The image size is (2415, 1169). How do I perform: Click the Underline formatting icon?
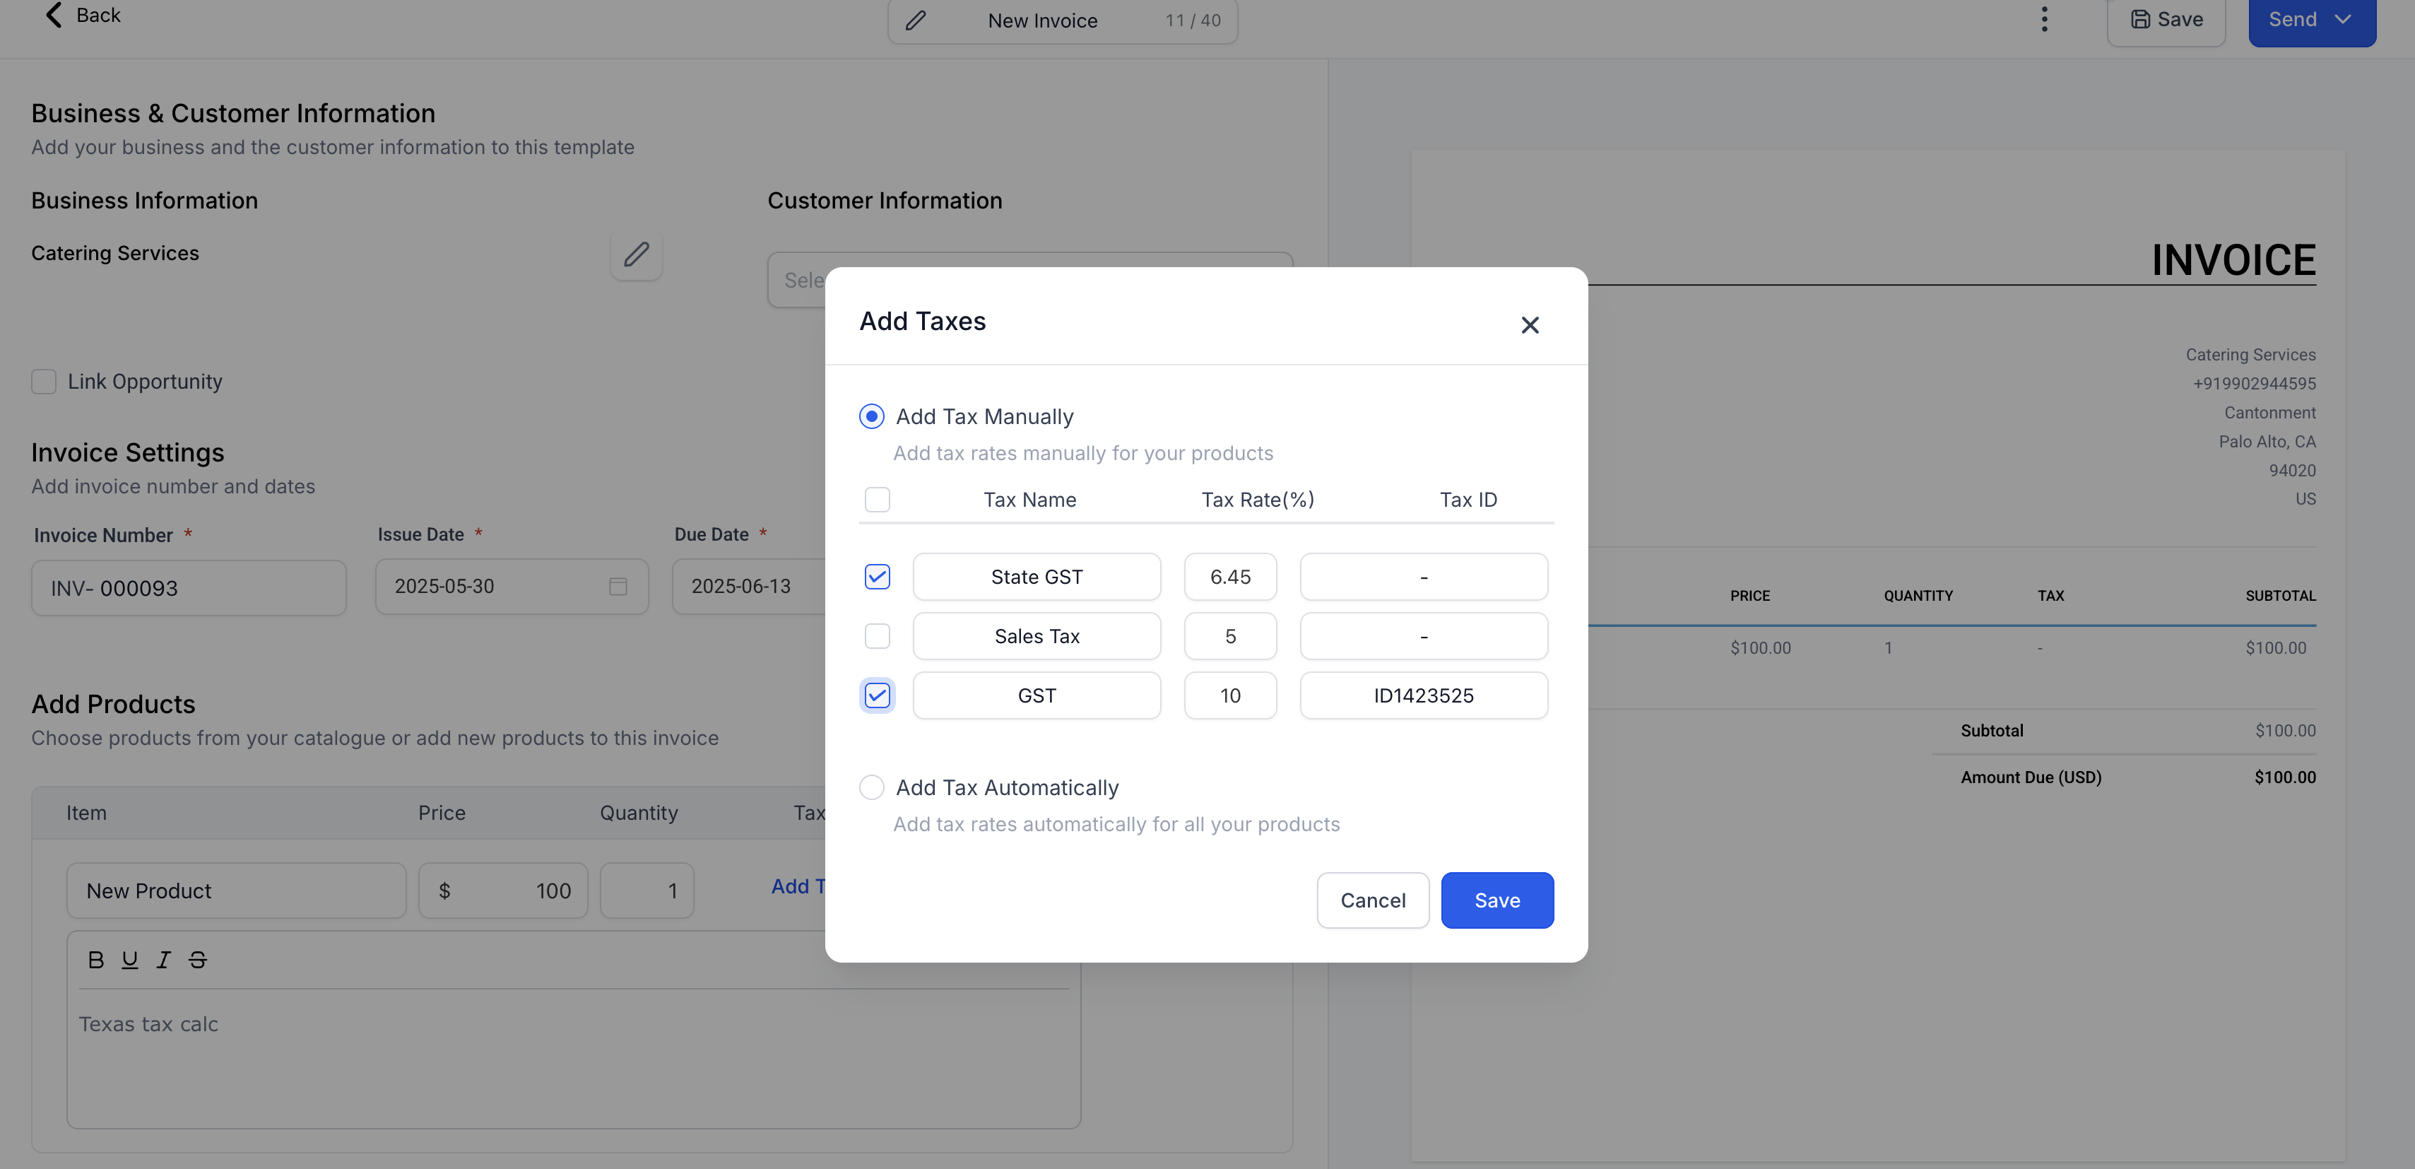click(129, 959)
